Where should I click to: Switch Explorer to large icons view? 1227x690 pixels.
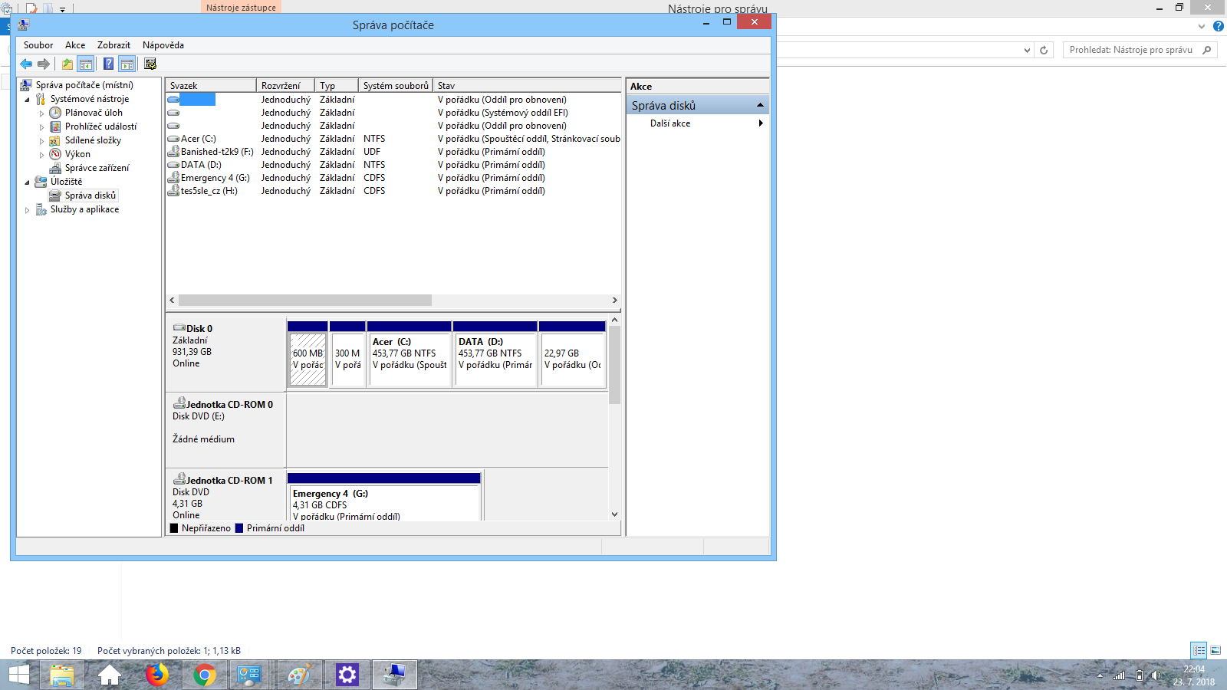pos(1215,650)
